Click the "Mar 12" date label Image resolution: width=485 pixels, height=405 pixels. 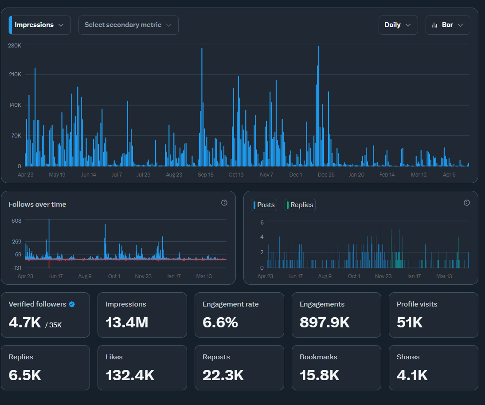[419, 174]
